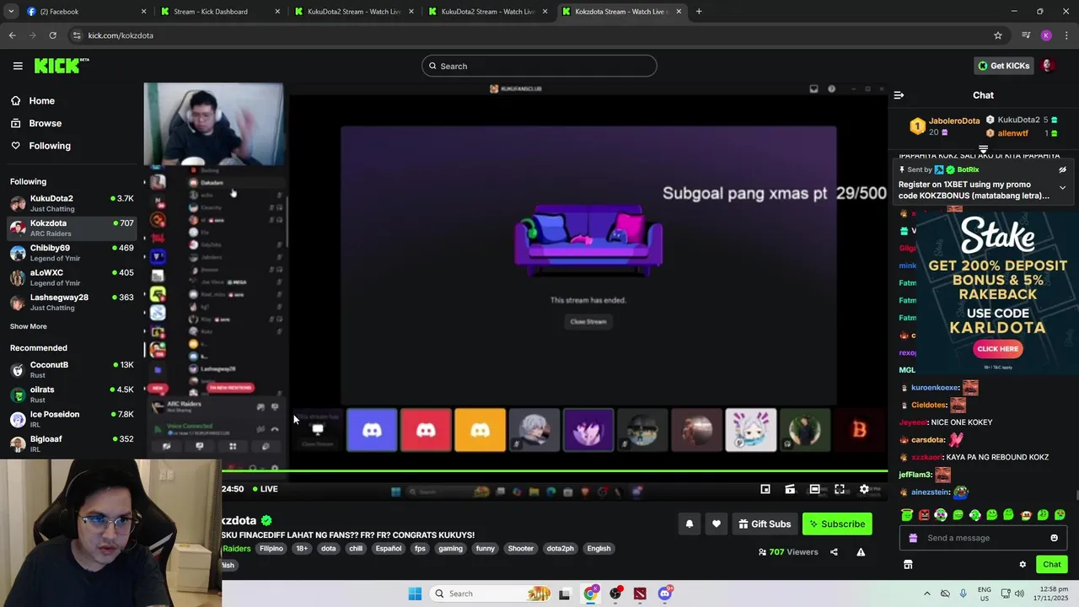Image resolution: width=1079 pixels, height=607 pixels.
Task: Open the recommended CoconutB channel
Action: tap(72, 369)
